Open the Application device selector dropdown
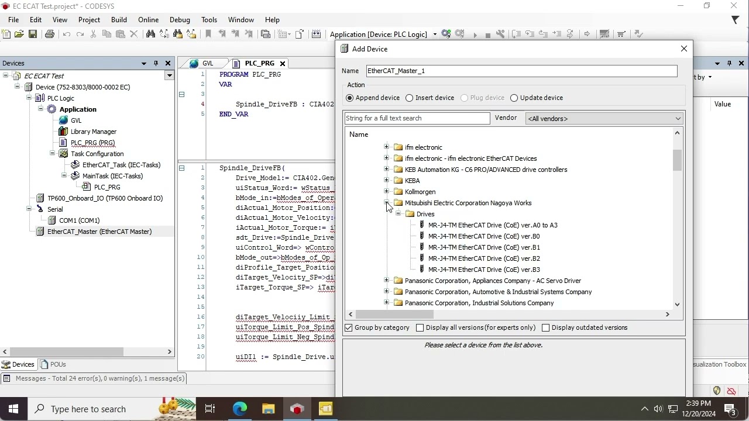The height and width of the screenshot is (421, 749). pyautogui.click(x=435, y=34)
